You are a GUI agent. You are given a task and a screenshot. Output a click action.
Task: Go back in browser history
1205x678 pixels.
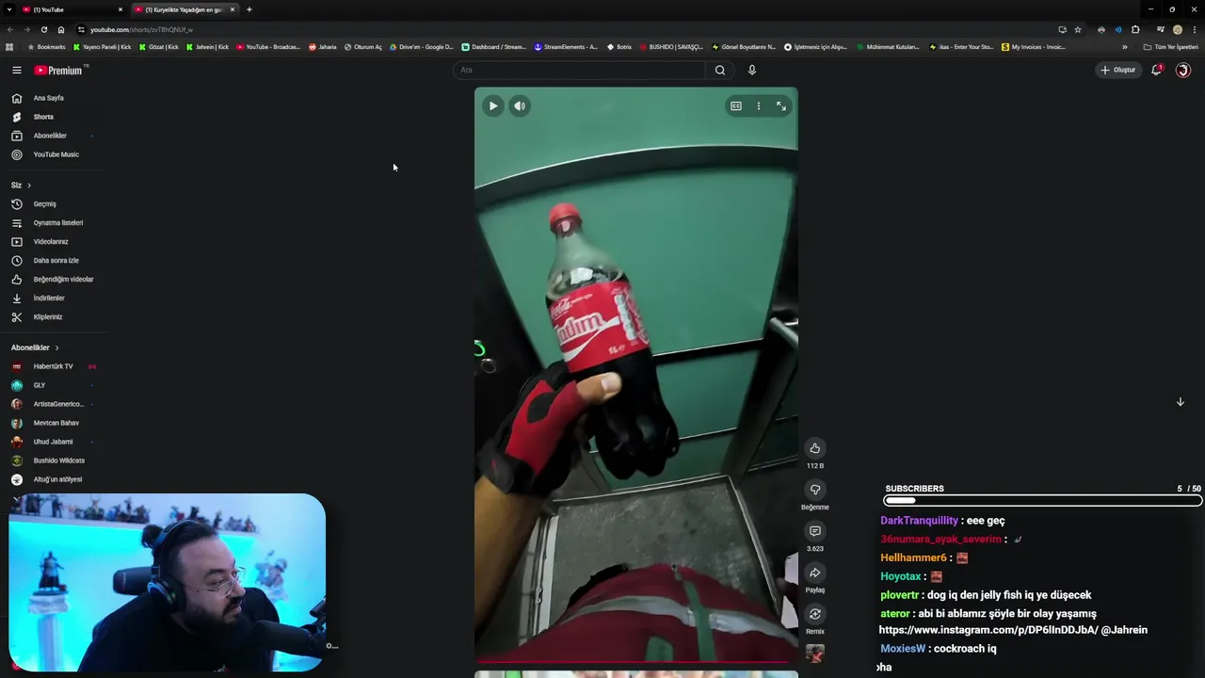[x=10, y=29]
